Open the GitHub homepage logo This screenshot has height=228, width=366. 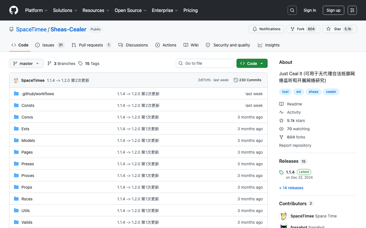tap(14, 10)
